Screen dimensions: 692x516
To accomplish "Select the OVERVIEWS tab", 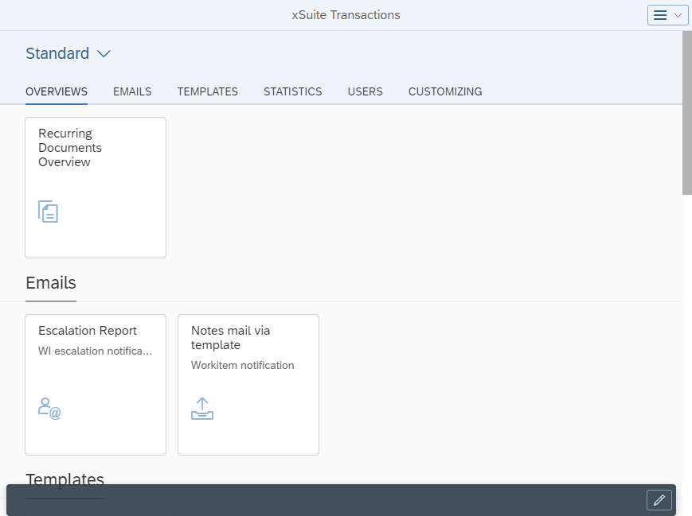I will (56, 91).
